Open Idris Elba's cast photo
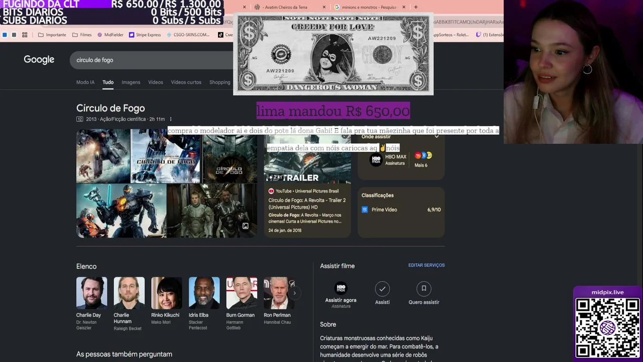Screen dimensions: 643x362 (x=204, y=293)
